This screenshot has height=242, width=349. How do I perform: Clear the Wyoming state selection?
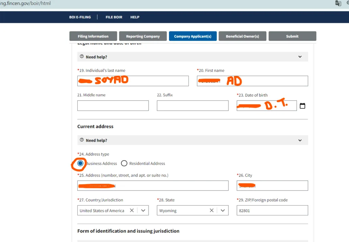212,211
